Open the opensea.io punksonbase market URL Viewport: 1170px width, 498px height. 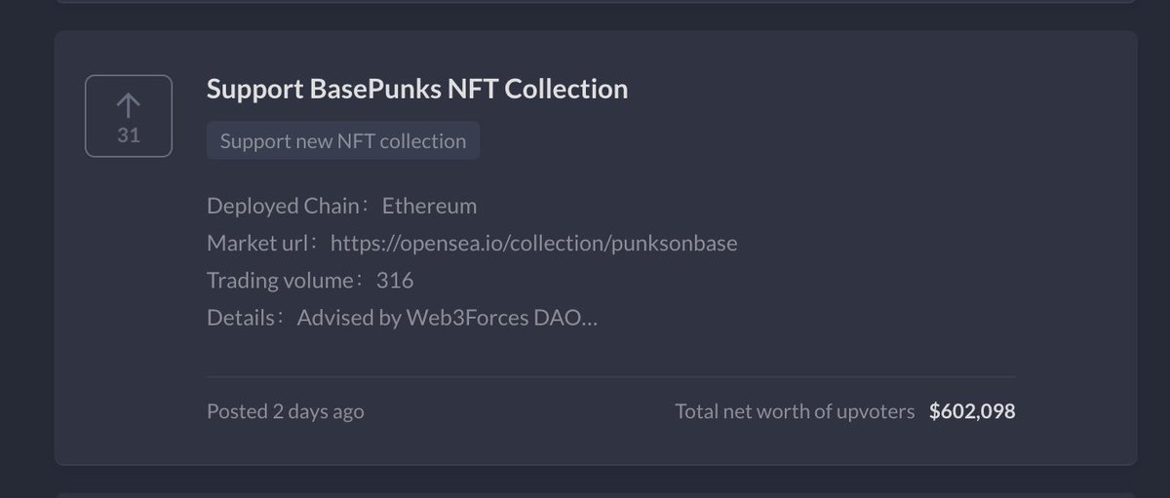pyautogui.click(x=534, y=243)
